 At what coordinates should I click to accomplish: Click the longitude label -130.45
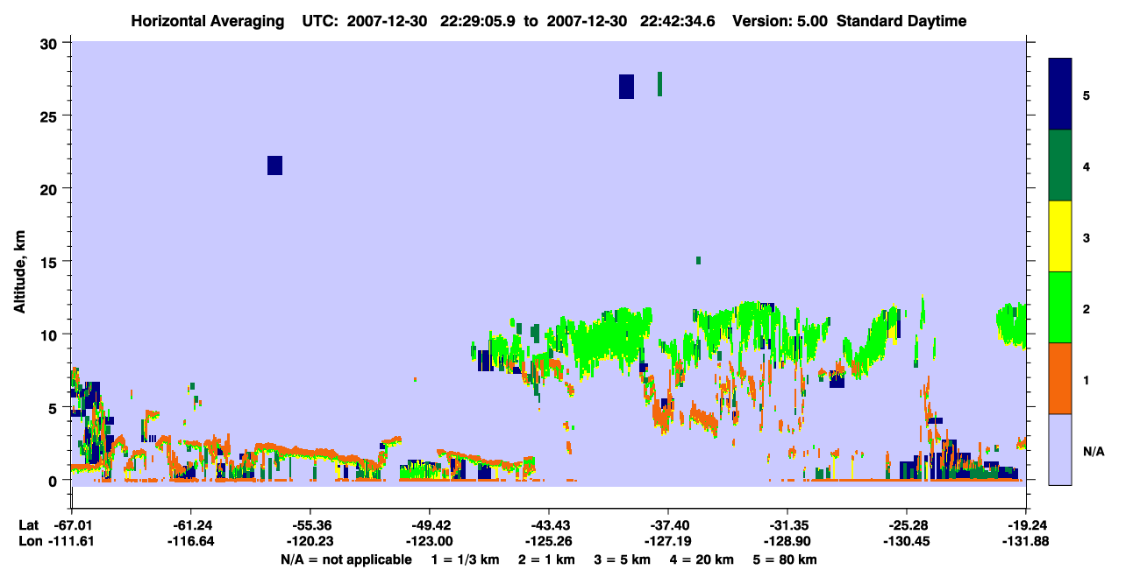pyautogui.click(x=907, y=542)
